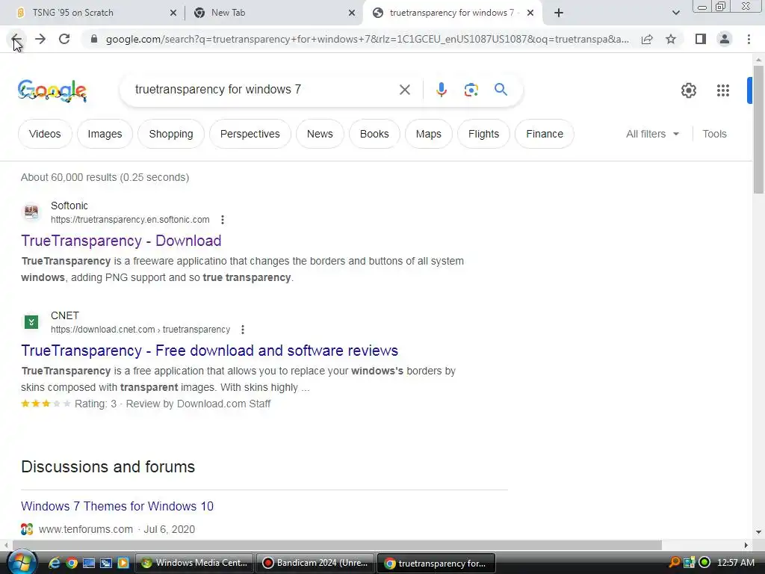Launch Chrome from the quick launch bar
The width and height of the screenshot is (765, 574).
click(x=72, y=563)
